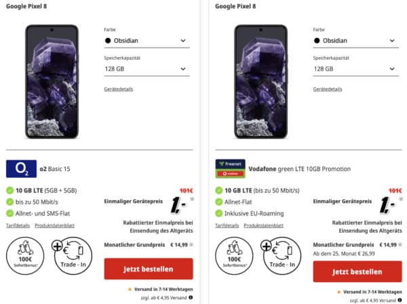Click the 100€ Sofortbonus badge on o2 offer
407x304 pixels.
click(25, 256)
